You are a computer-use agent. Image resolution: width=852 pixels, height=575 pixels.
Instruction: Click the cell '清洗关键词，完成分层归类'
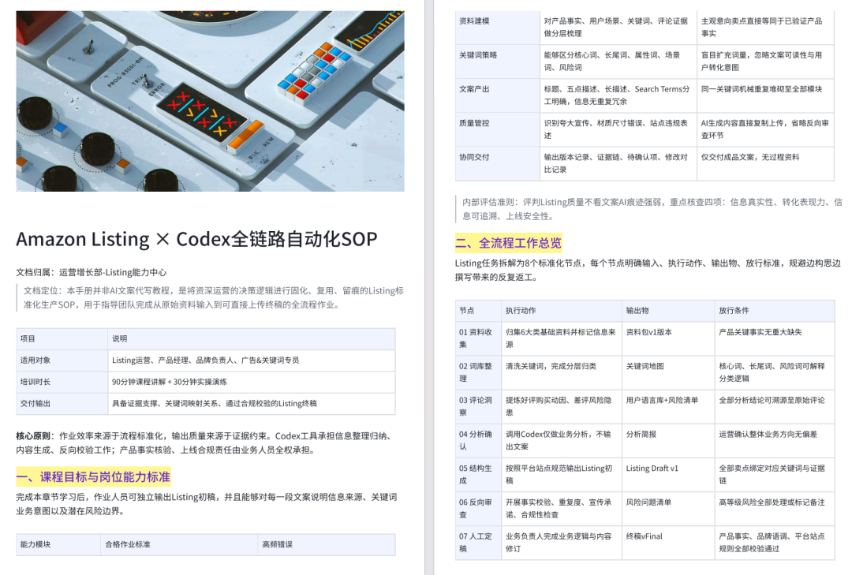(x=562, y=373)
